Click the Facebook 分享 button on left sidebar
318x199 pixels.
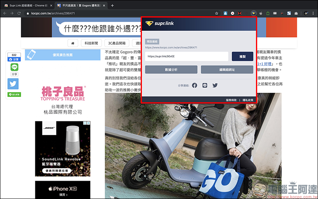tap(14, 59)
